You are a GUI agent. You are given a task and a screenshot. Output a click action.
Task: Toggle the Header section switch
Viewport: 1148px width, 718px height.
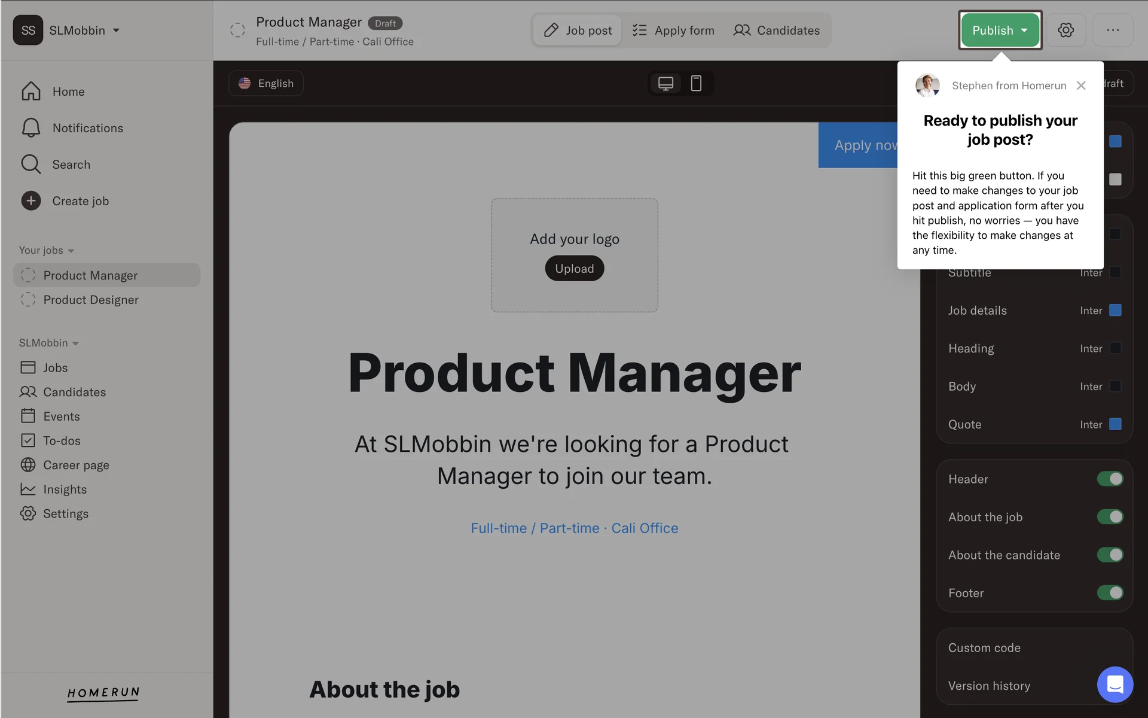[1110, 479]
